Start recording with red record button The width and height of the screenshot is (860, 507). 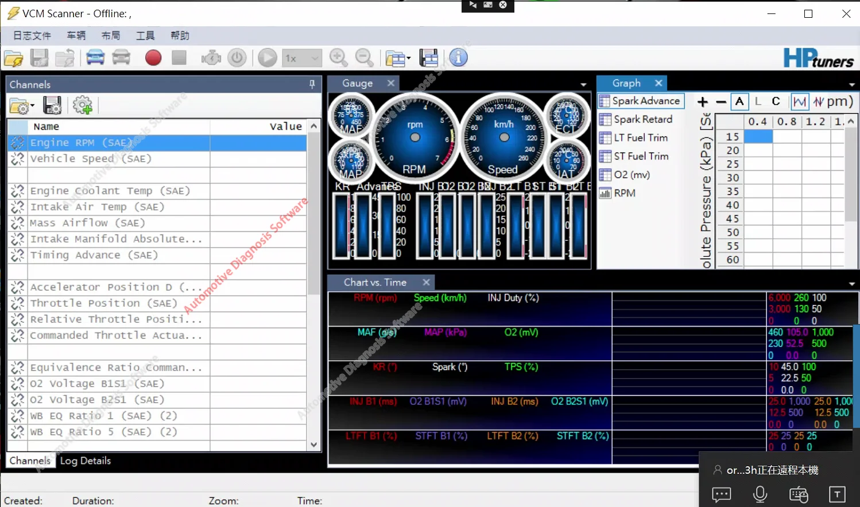click(x=153, y=58)
